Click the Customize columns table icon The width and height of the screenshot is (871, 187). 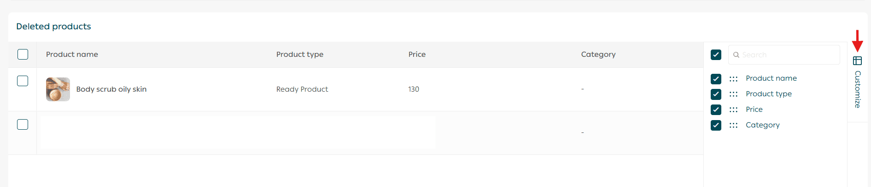(857, 61)
